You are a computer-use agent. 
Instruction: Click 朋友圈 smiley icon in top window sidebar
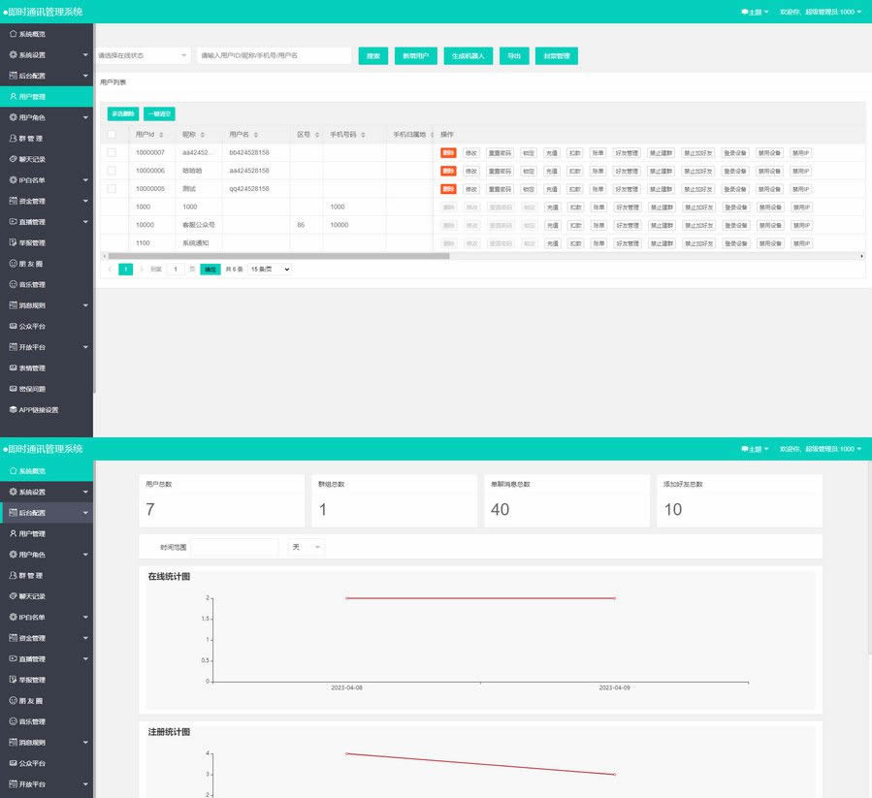14,263
